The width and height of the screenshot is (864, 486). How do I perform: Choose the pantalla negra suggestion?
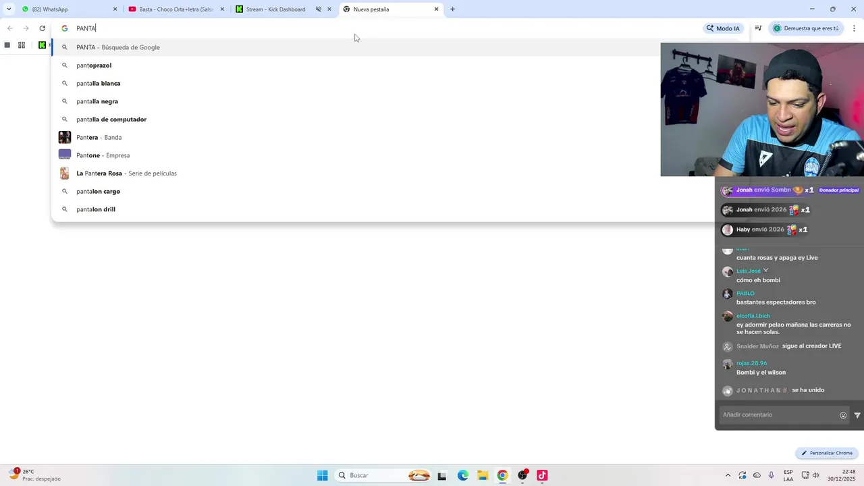[356, 101]
